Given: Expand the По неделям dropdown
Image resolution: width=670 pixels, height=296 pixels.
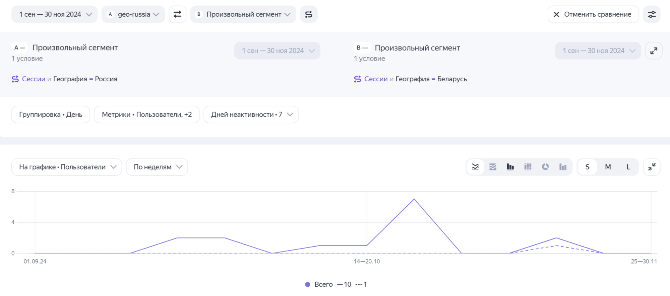Looking at the screenshot, I should pos(157,167).
